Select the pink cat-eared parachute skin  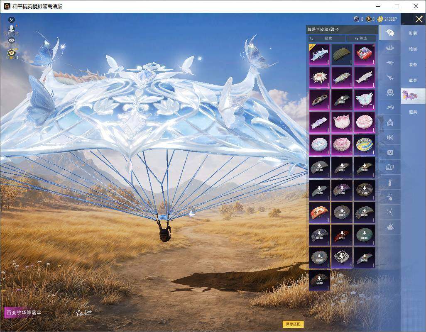(x=342, y=122)
